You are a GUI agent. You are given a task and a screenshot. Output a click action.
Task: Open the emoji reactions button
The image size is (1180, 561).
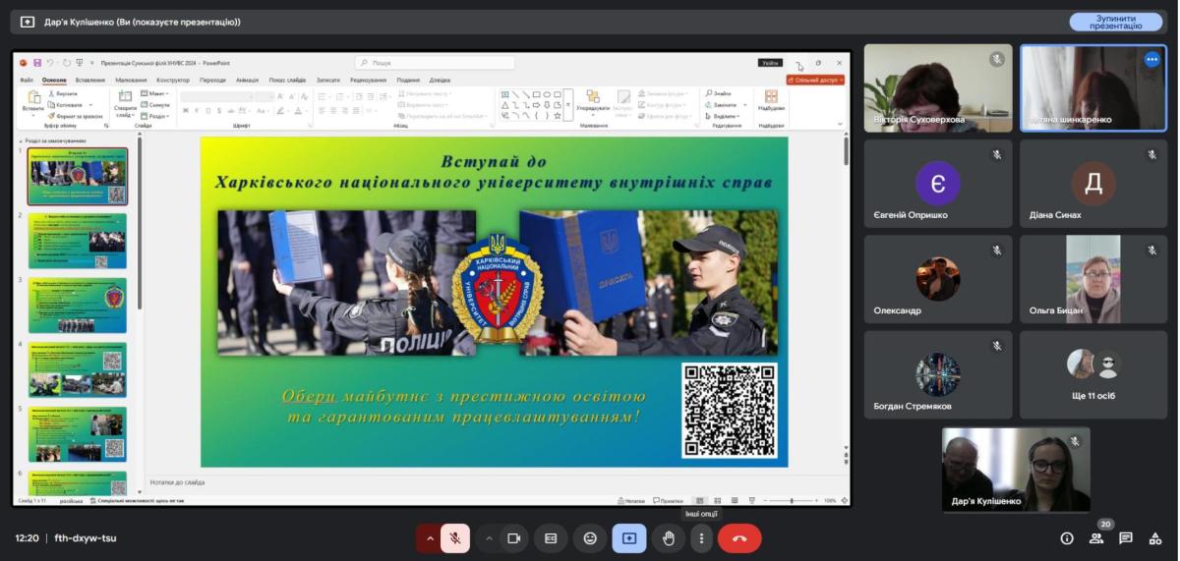(590, 538)
